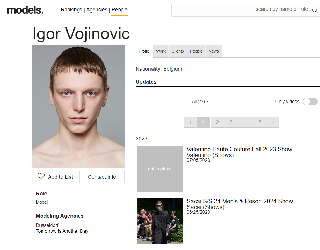
Task: Open Agencies in the top navigation
Action: tap(97, 10)
